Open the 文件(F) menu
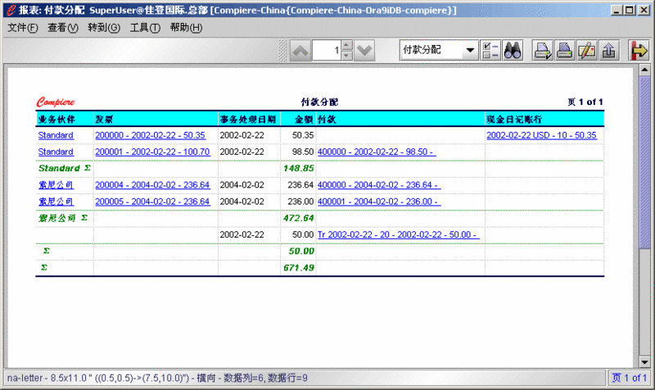 (23, 28)
